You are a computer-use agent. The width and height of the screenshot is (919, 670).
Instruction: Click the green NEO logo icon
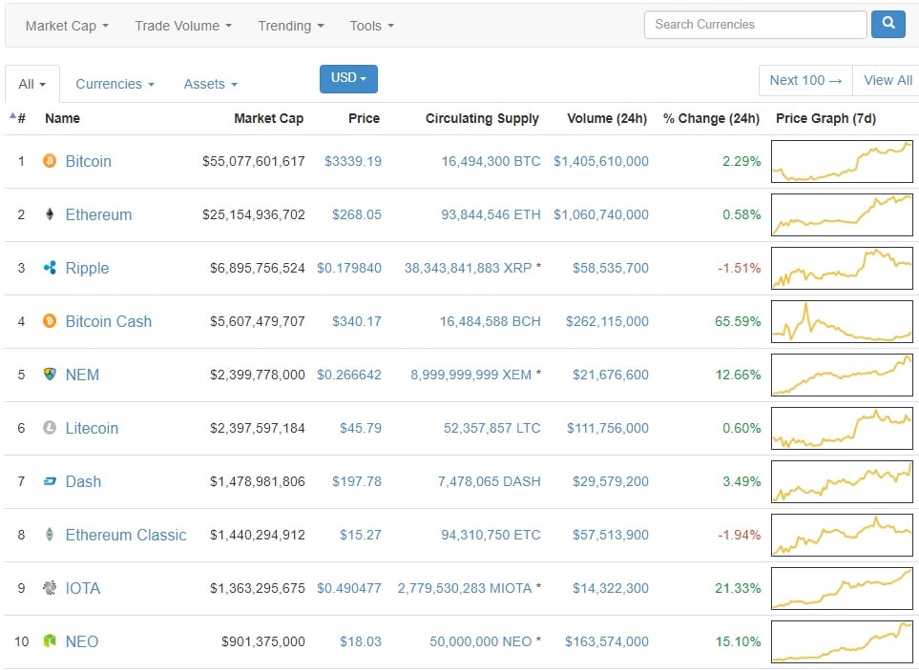click(50, 641)
